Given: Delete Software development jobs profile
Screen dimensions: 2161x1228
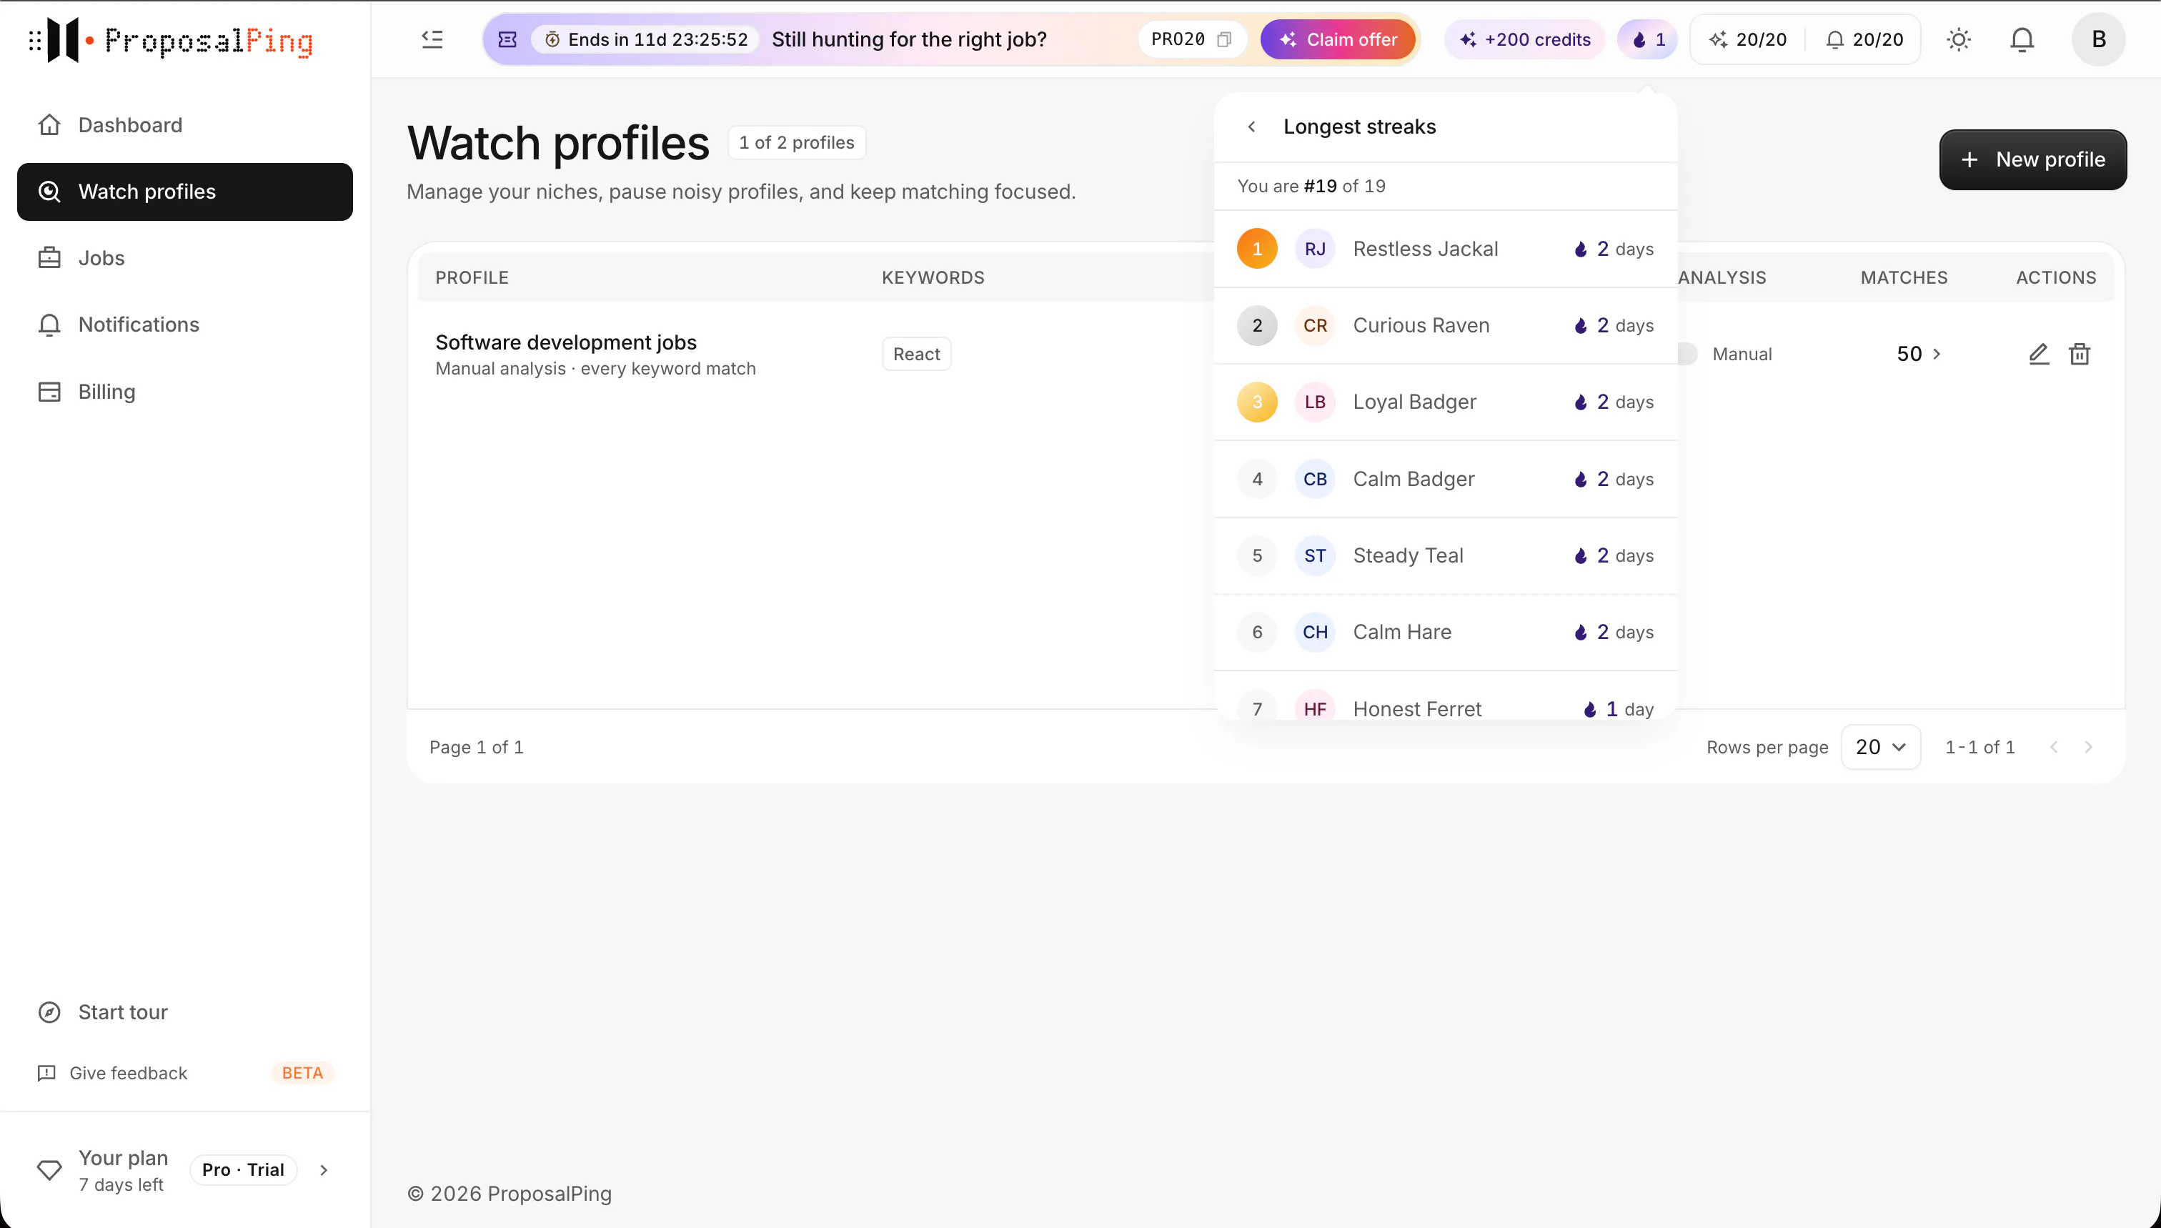Looking at the screenshot, I should click(2080, 355).
